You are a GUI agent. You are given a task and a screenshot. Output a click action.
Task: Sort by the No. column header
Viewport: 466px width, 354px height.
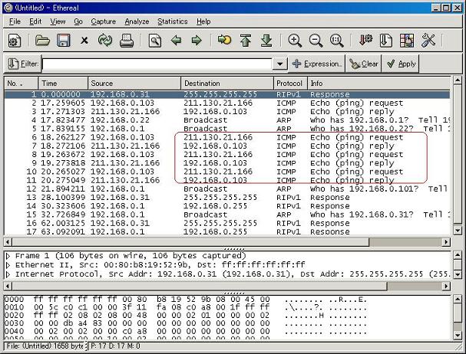click(x=21, y=84)
